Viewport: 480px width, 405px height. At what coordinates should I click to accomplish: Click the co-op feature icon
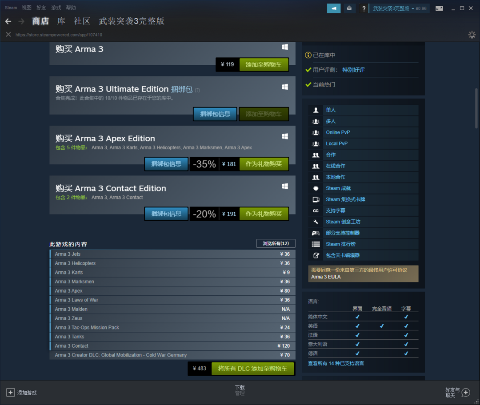(316, 155)
